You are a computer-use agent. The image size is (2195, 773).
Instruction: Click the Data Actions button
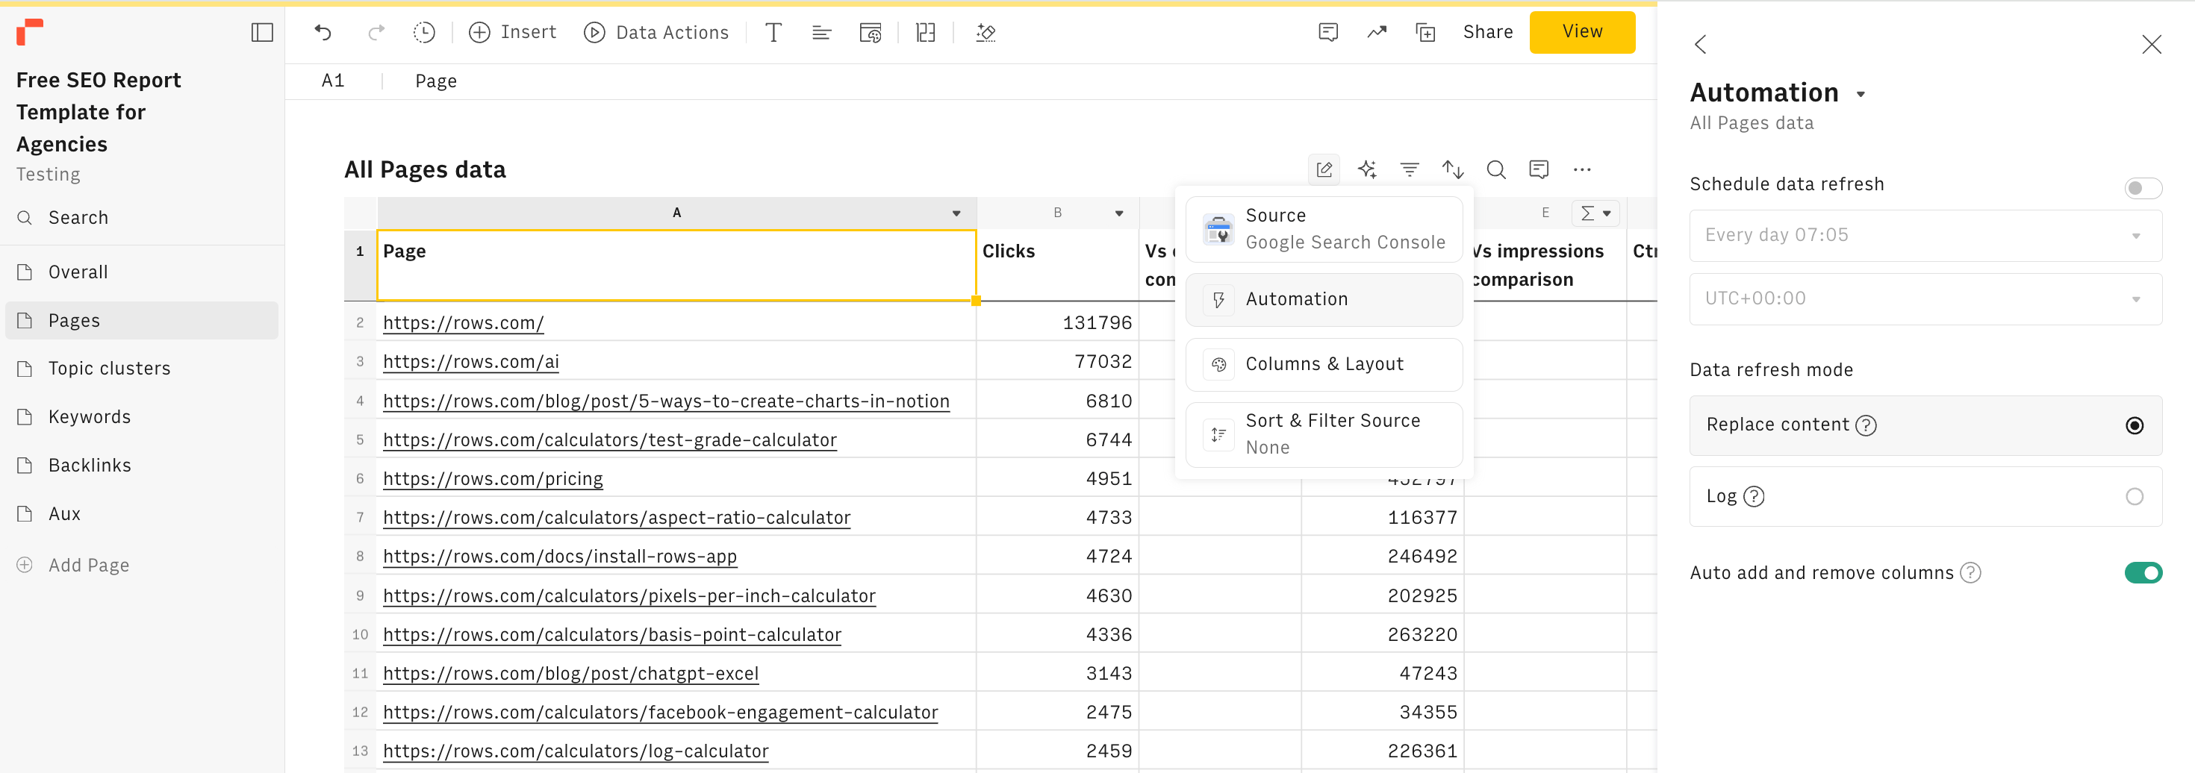[656, 32]
